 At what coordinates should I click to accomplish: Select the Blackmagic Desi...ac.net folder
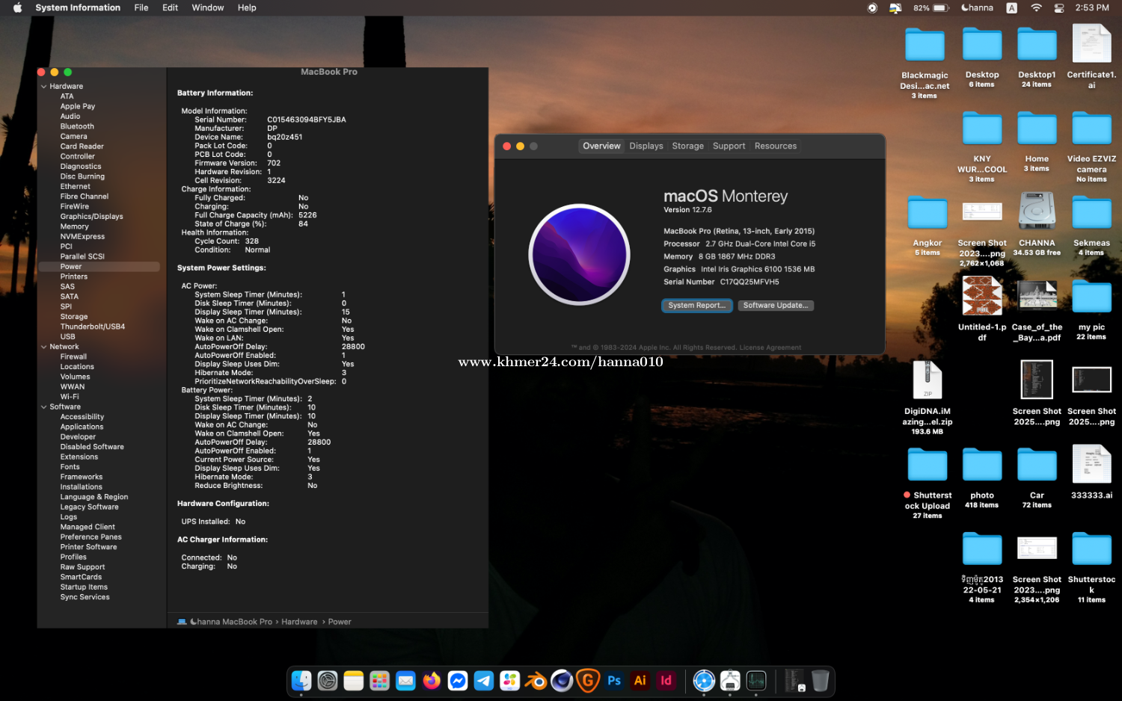(925, 45)
